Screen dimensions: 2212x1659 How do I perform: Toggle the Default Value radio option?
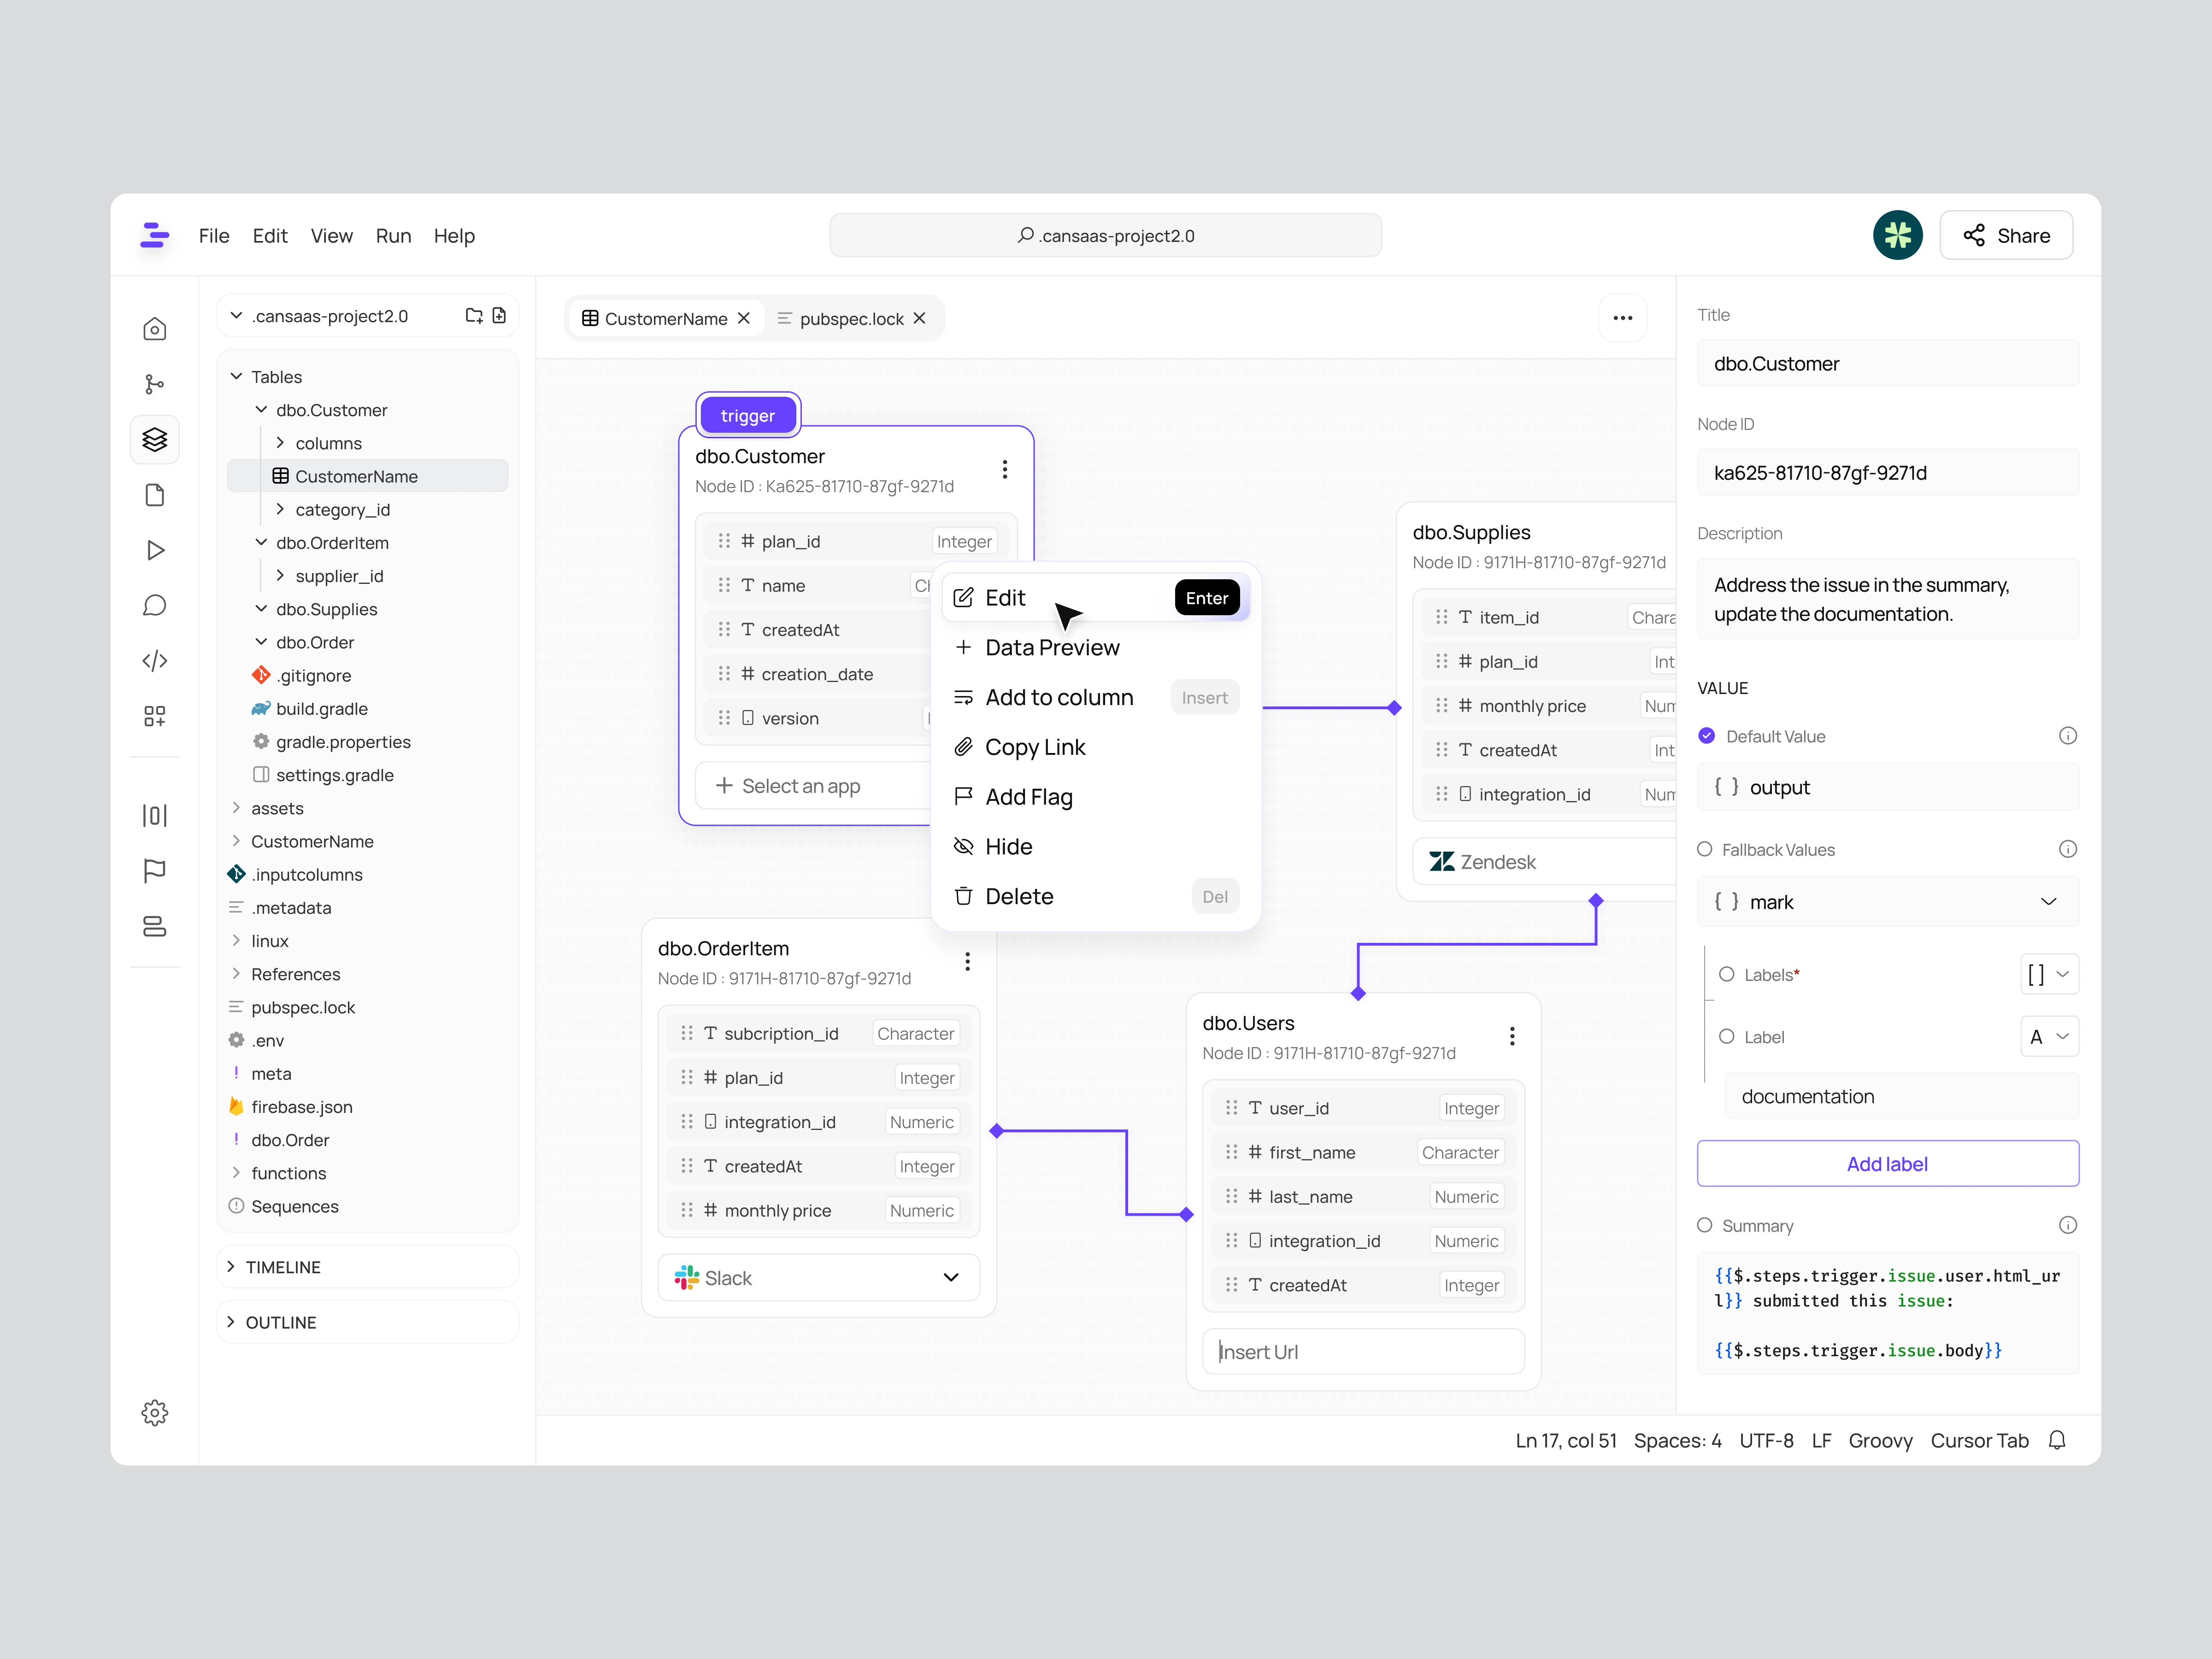[x=1707, y=736]
